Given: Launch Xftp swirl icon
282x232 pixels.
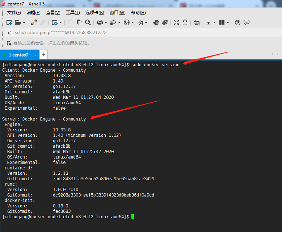Looking at the screenshot, I should pos(156,22).
